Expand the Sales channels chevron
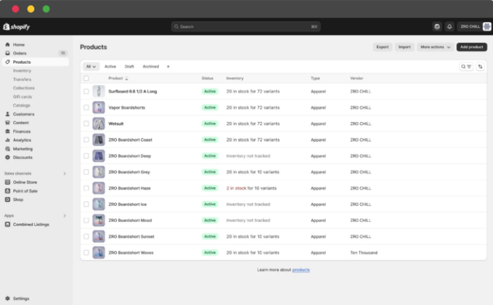493x305 pixels. click(65, 174)
